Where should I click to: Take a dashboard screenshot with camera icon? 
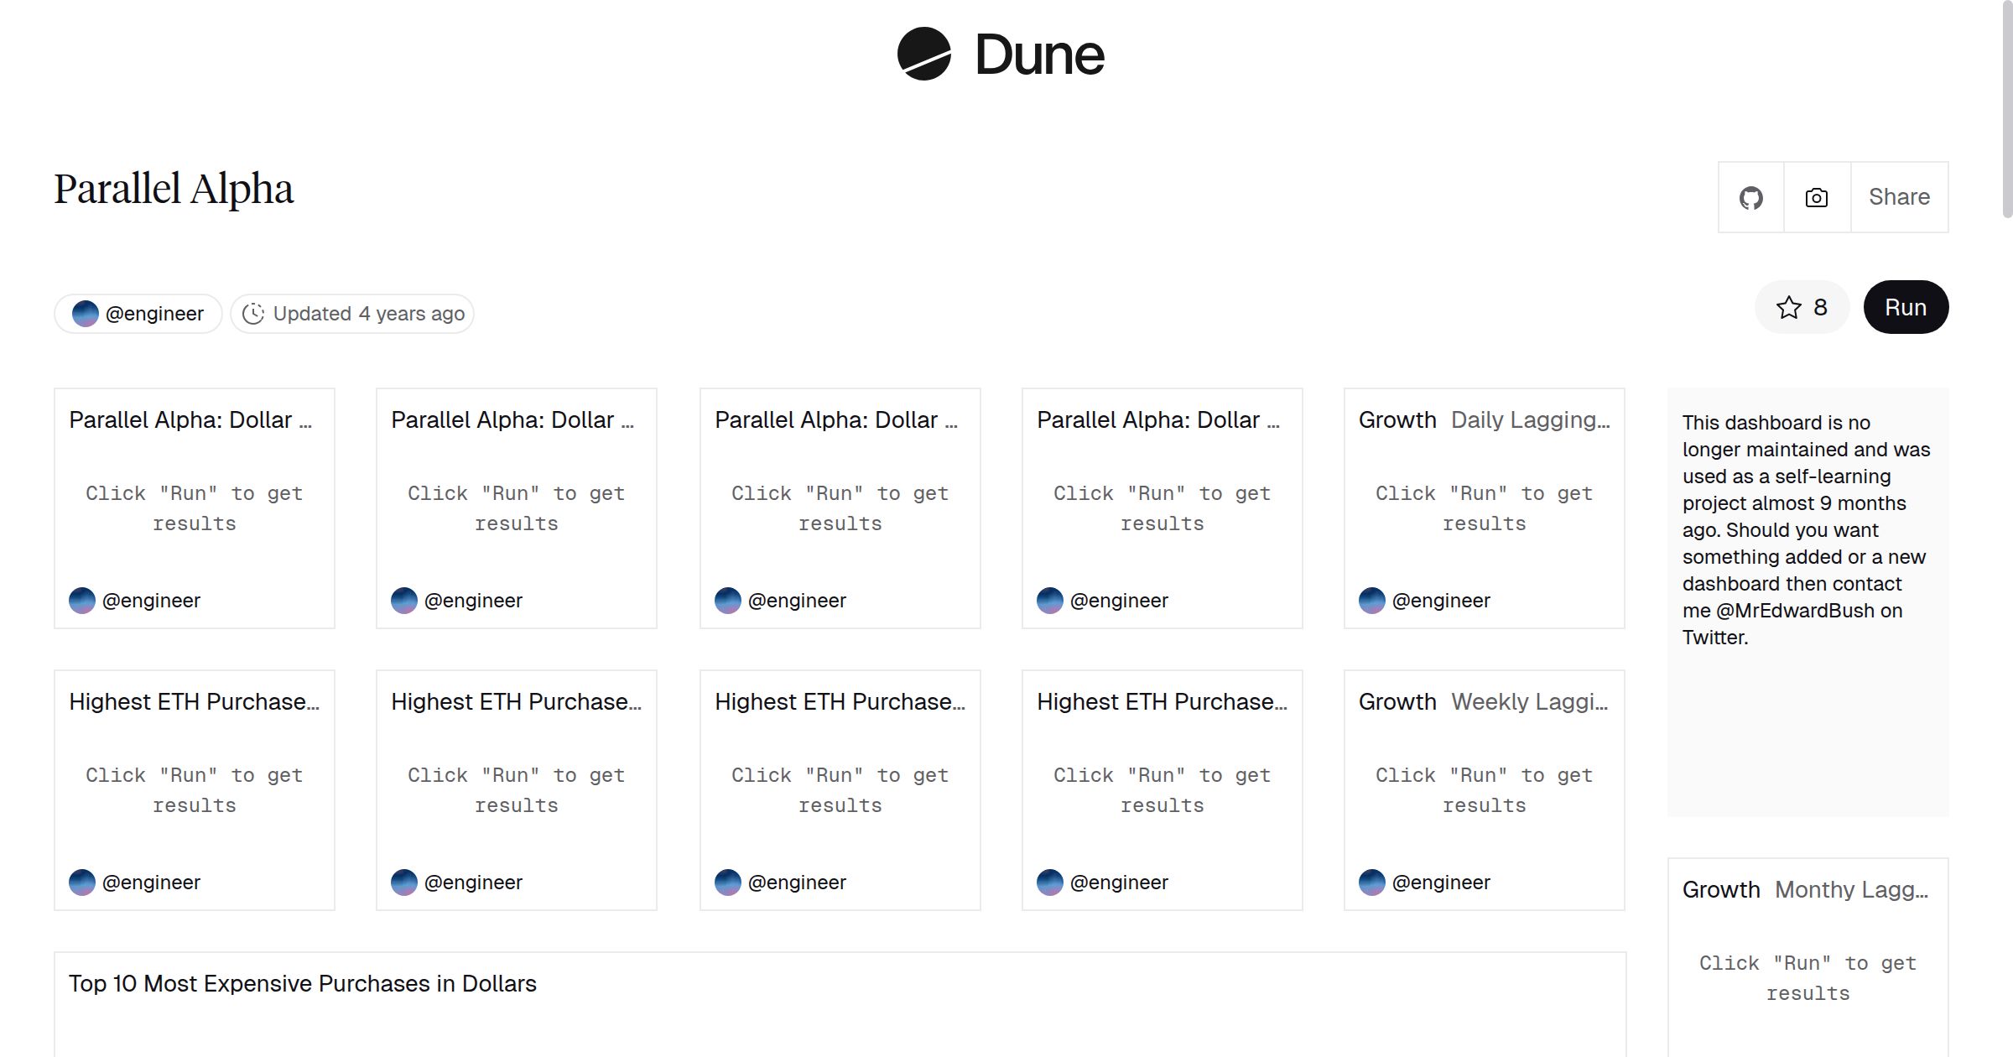pos(1816,198)
